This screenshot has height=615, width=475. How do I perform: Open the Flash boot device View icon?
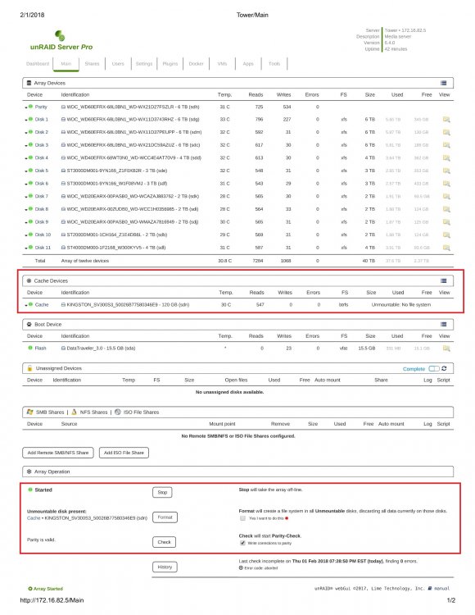(x=446, y=348)
